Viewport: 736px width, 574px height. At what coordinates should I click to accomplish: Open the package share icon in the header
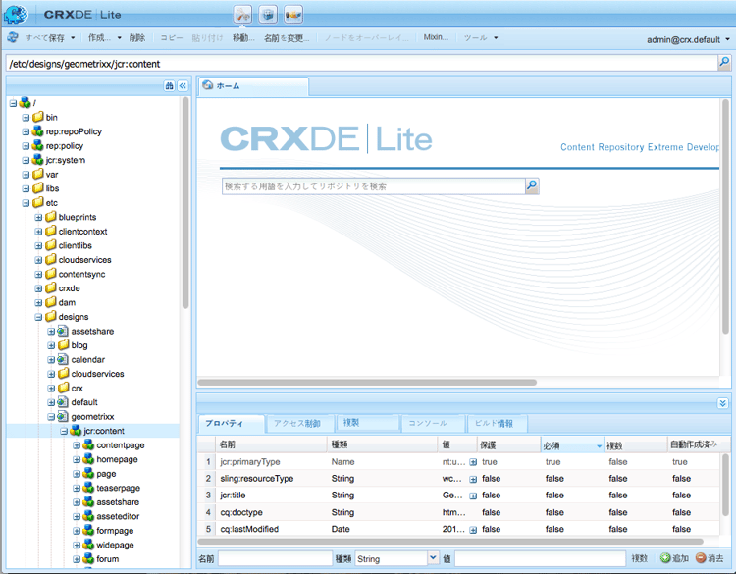click(x=293, y=15)
